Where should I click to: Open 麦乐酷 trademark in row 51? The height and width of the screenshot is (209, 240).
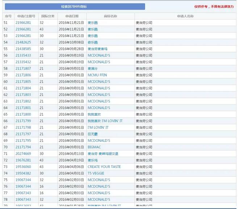[x=93, y=23]
